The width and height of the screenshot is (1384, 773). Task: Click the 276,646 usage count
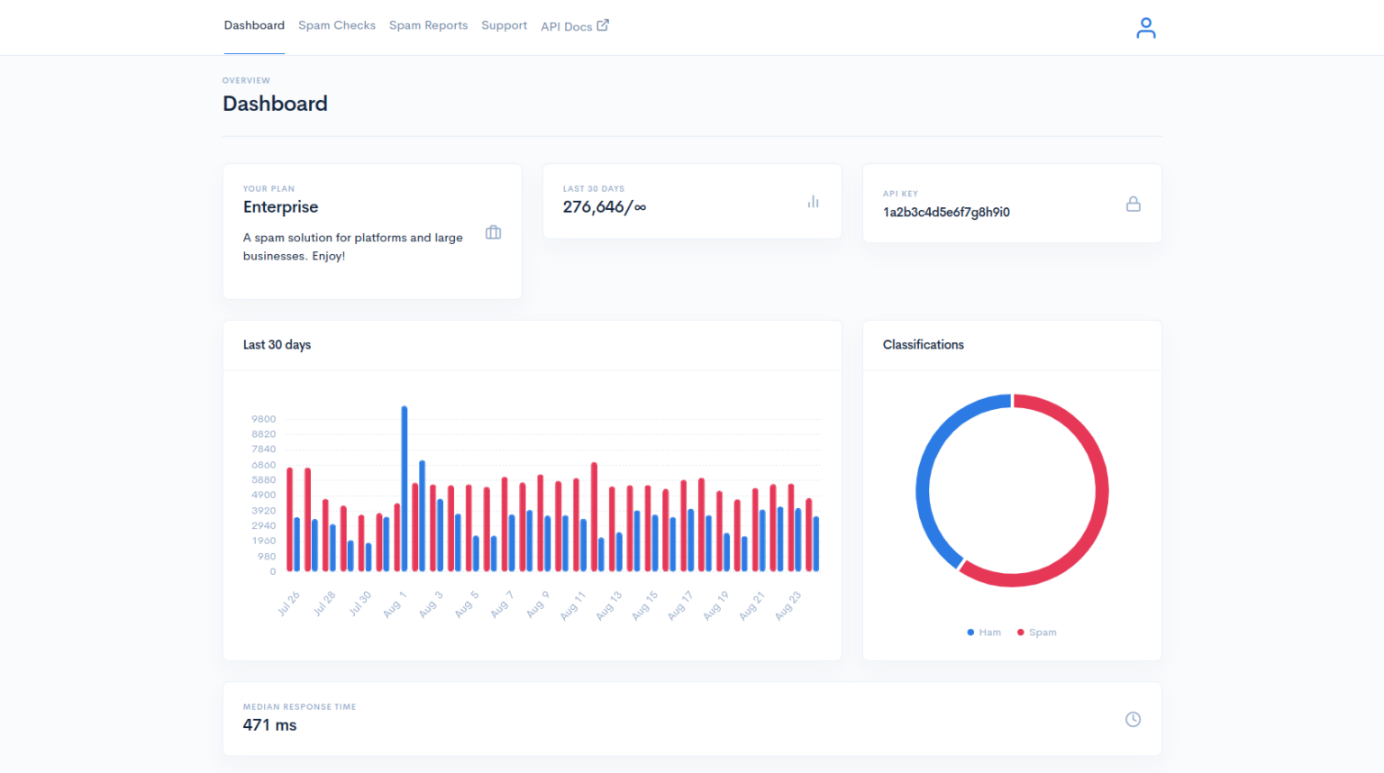click(x=594, y=207)
